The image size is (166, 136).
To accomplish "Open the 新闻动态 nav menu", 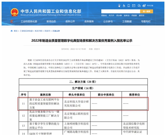I will (51, 22).
